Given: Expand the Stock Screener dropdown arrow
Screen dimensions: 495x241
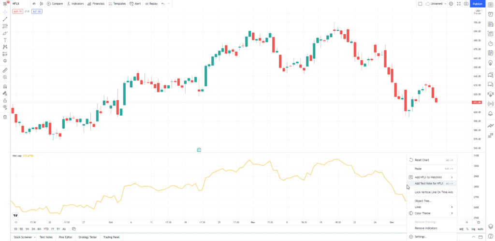Looking at the screenshot, I should coord(34,237).
